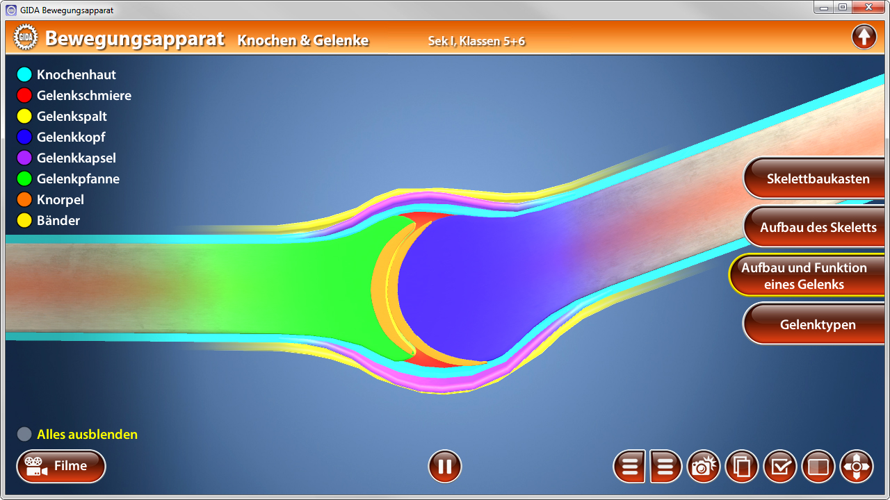Click the green Gelenkpfanne color dot
890x500 pixels.
point(24,178)
